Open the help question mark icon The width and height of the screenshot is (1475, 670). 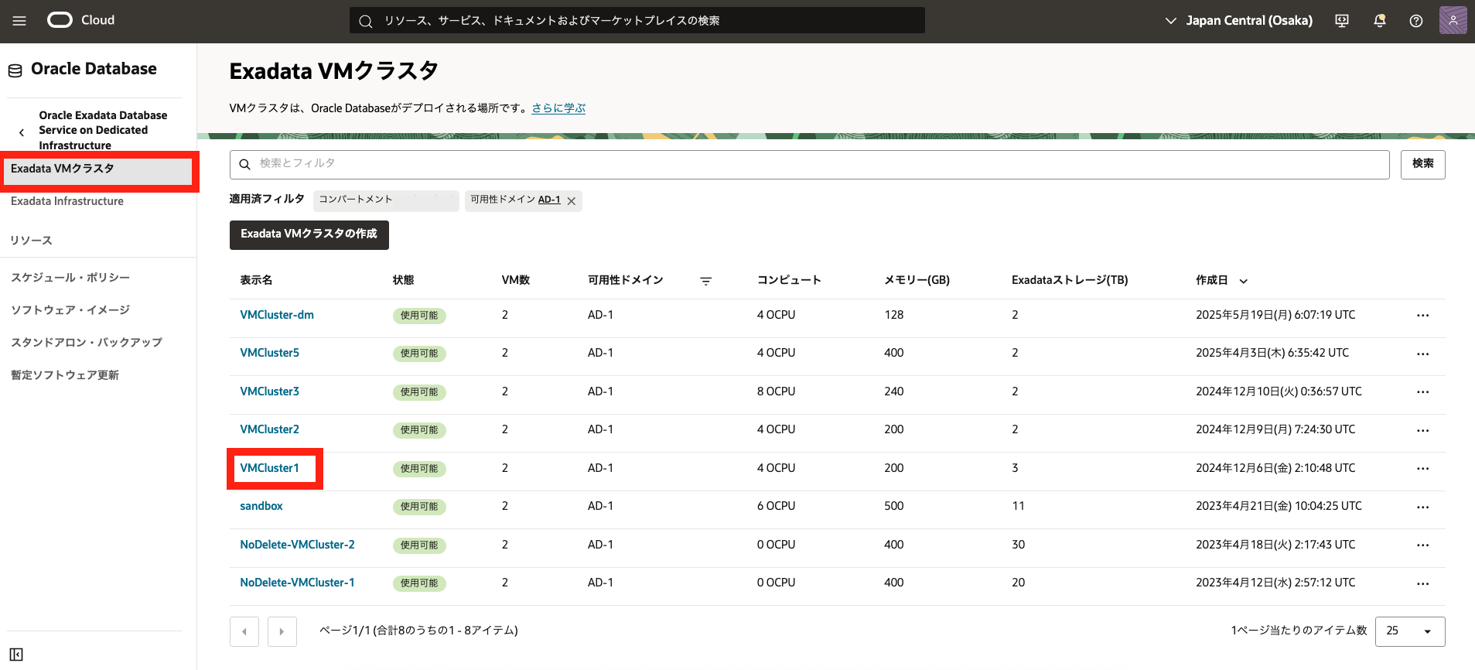pyautogui.click(x=1415, y=21)
